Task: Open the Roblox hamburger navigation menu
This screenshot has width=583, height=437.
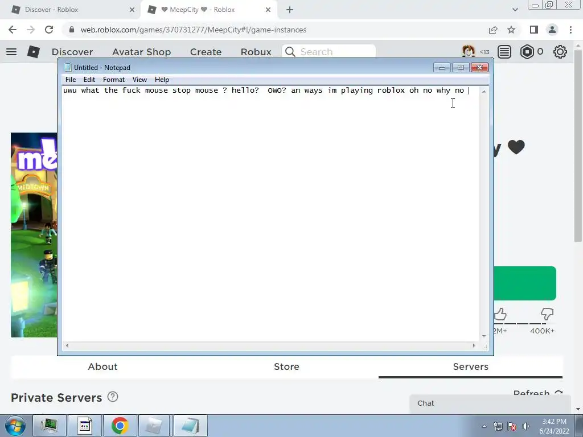Action: [x=11, y=52]
